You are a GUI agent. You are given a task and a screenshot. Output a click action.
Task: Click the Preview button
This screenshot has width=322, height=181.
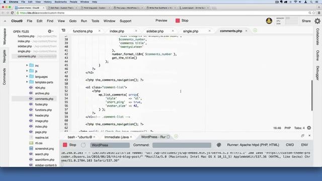161,21
